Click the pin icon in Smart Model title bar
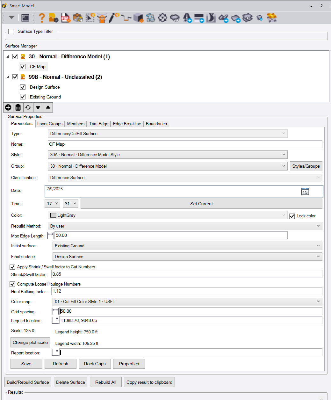The image size is (331, 400). pos(322,6)
